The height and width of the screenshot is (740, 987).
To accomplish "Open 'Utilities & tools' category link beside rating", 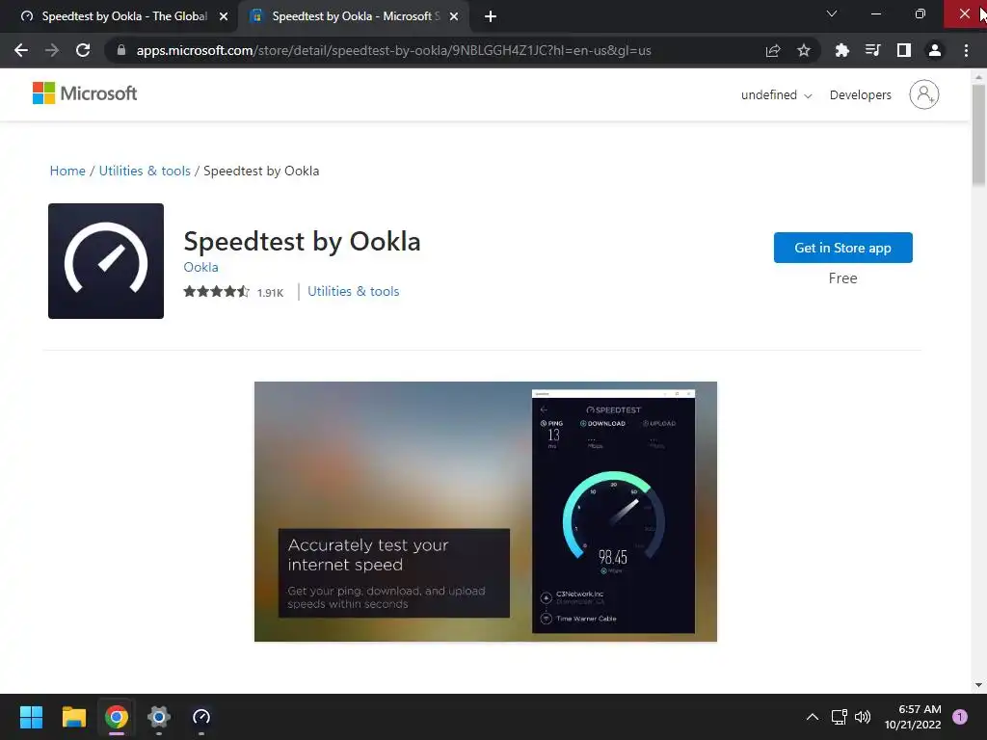I will coord(353,291).
